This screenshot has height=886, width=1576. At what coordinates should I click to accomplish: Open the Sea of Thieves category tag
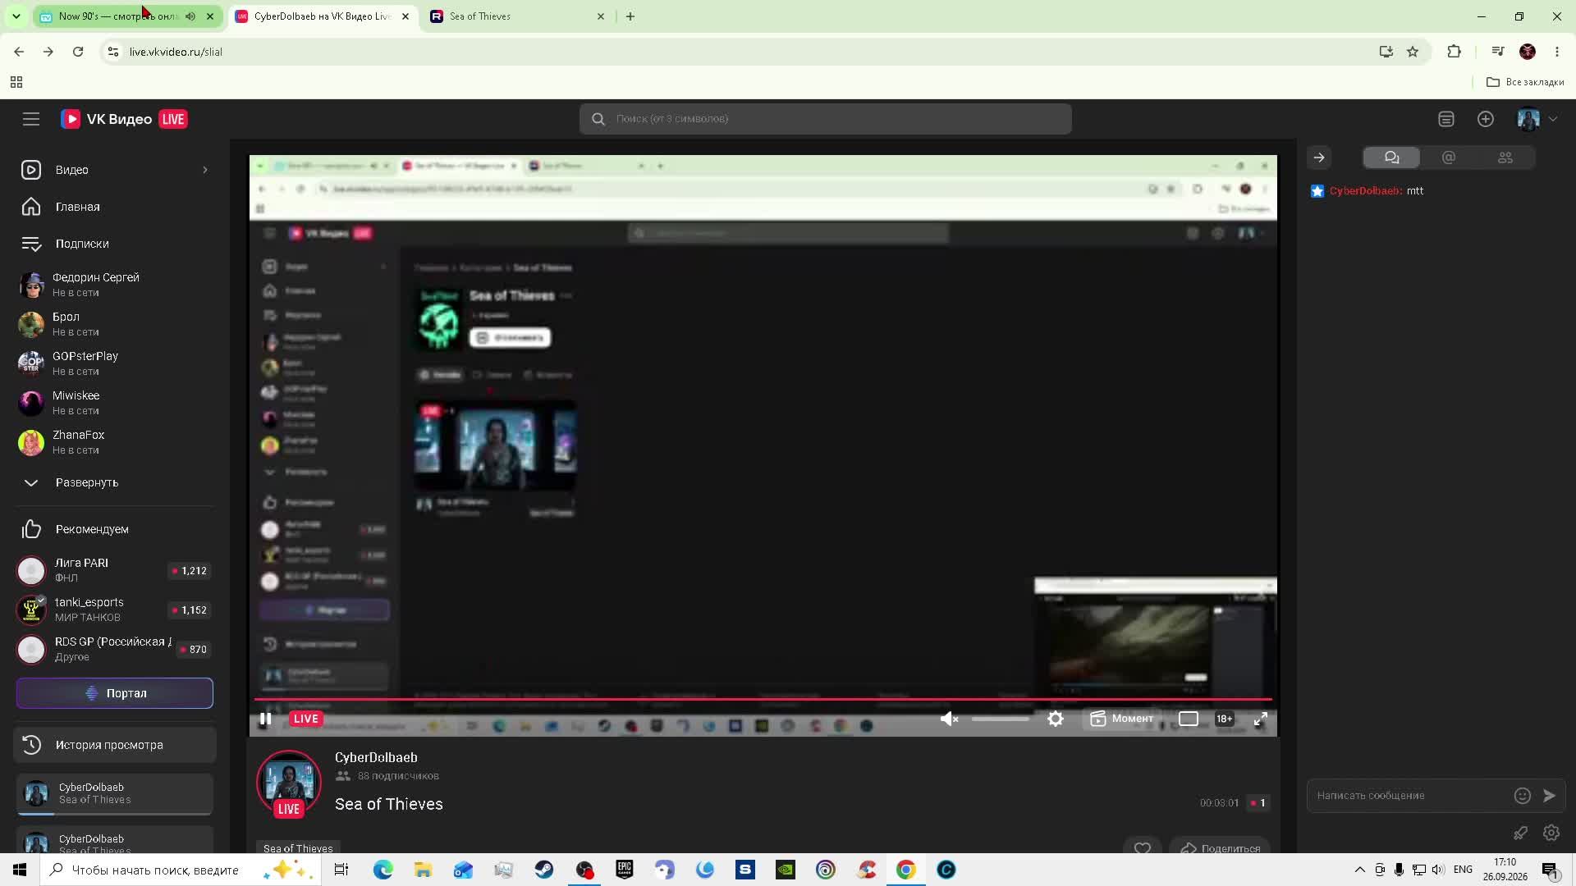(x=298, y=848)
